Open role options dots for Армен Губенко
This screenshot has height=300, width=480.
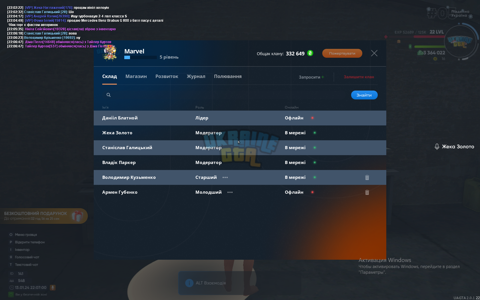coord(230,192)
